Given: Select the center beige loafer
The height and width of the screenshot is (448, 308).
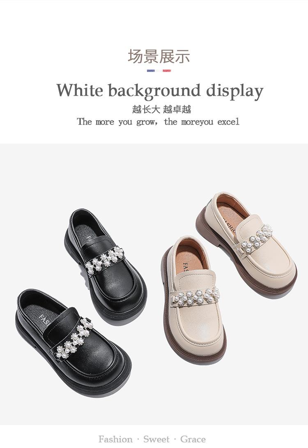Looking at the screenshot, I should [194, 298].
